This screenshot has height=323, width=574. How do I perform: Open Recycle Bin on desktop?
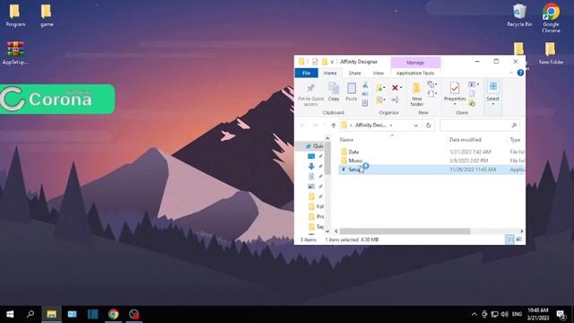coord(519,15)
